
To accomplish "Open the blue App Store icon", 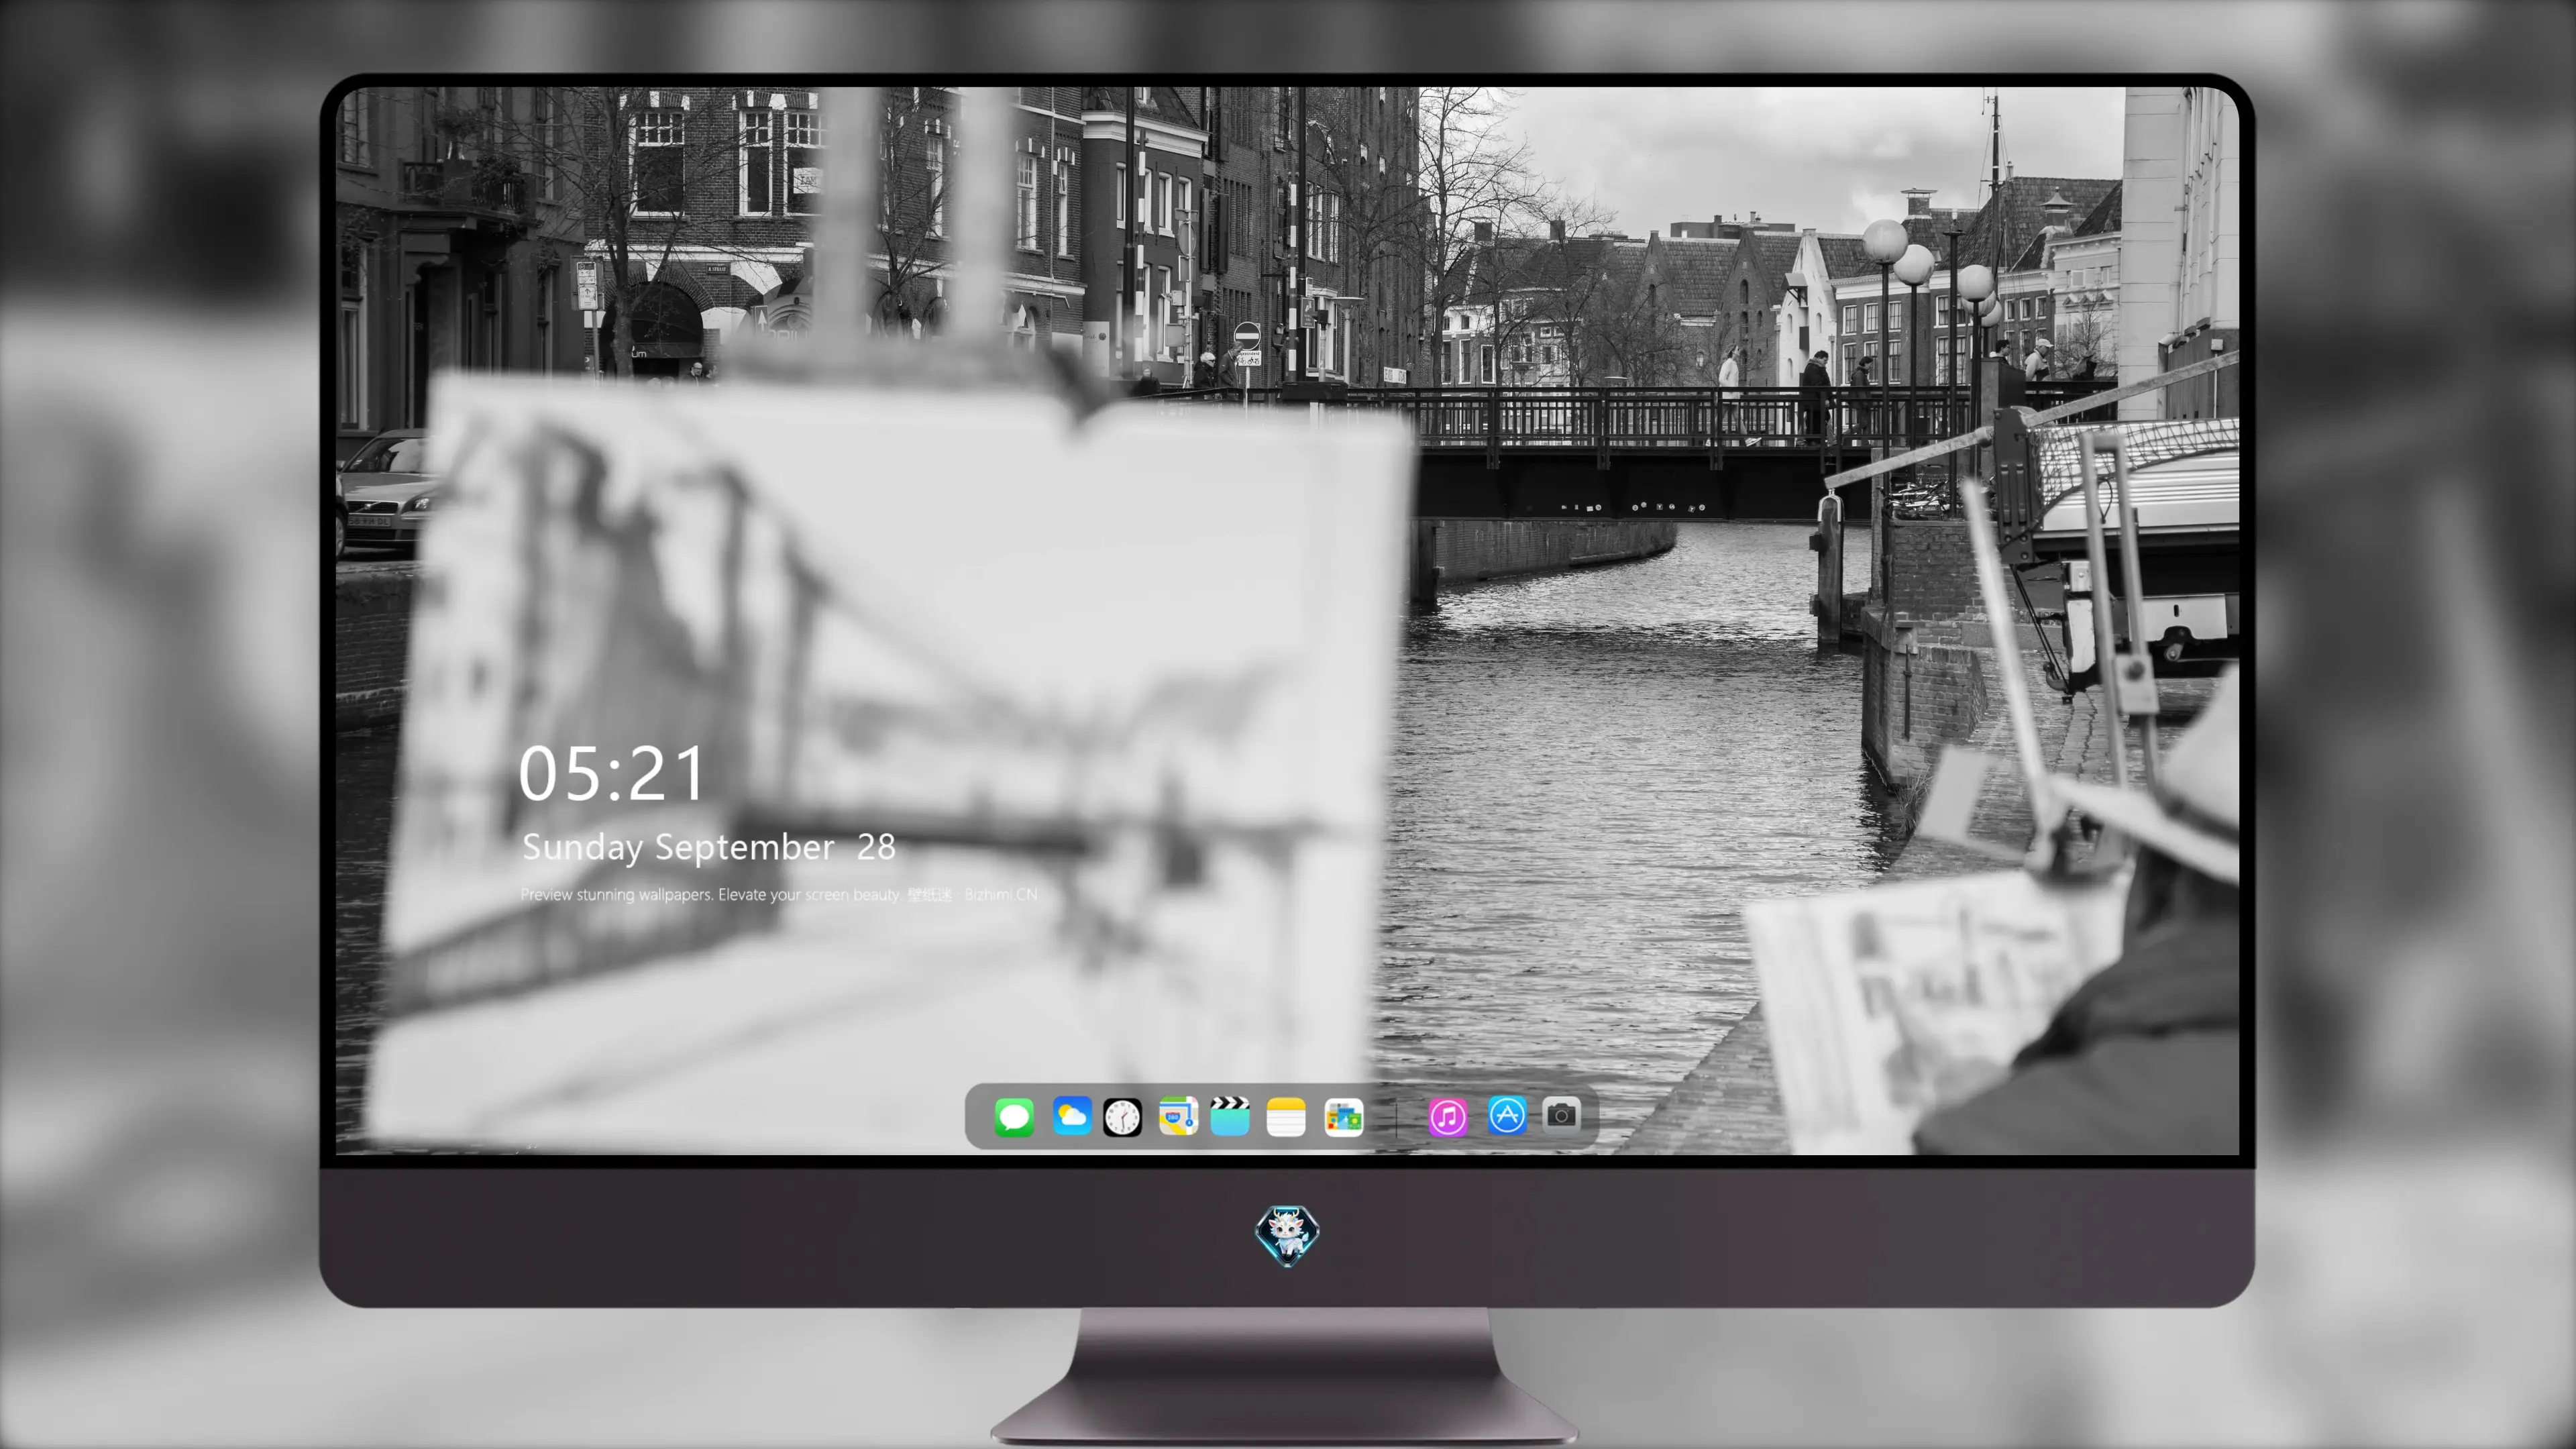I will click(1507, 1115).
